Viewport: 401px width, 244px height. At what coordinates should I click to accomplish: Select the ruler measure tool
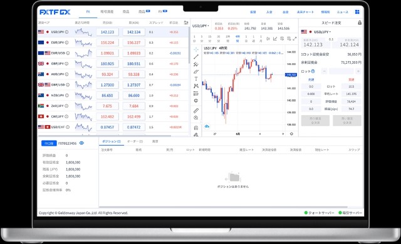coord(196,111)
